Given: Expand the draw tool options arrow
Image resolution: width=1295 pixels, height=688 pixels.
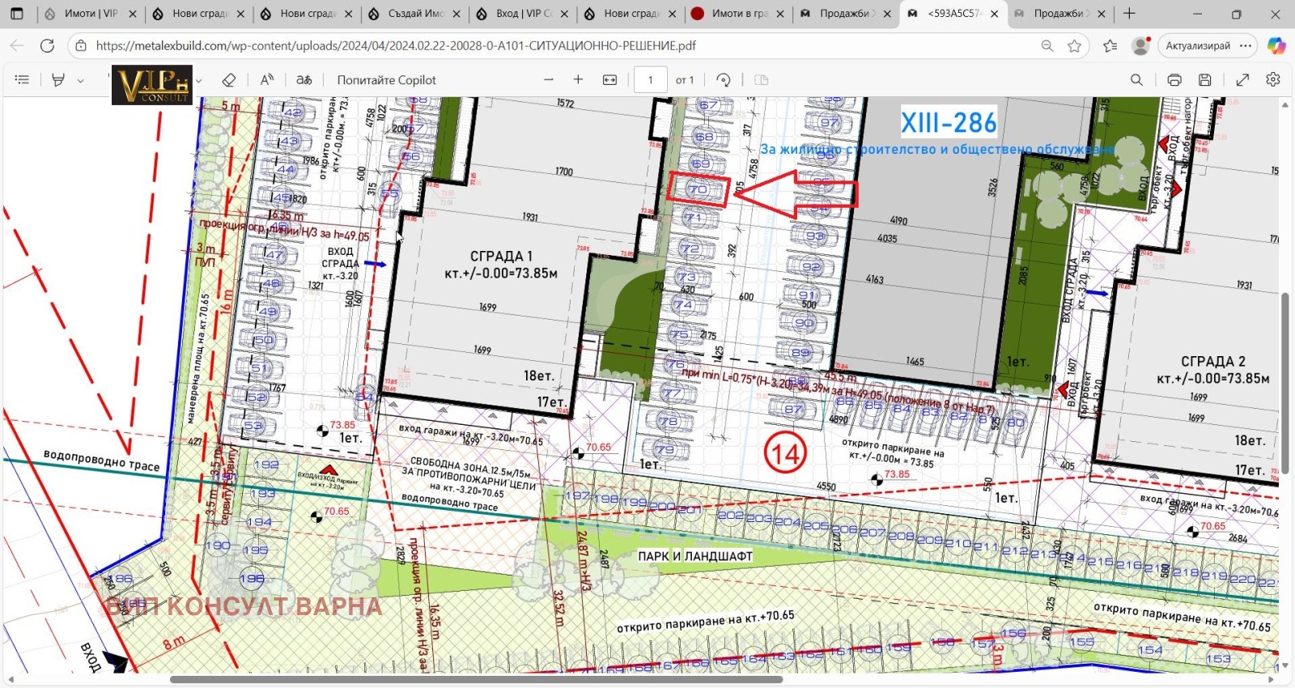Looking at the screenshot, I should [198, 79].
